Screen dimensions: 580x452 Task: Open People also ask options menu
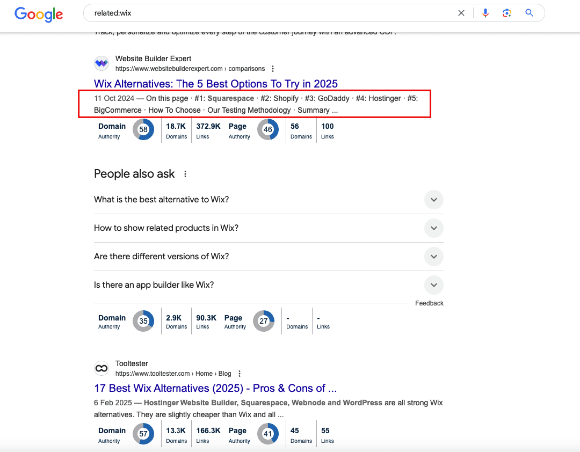point(185,174)
